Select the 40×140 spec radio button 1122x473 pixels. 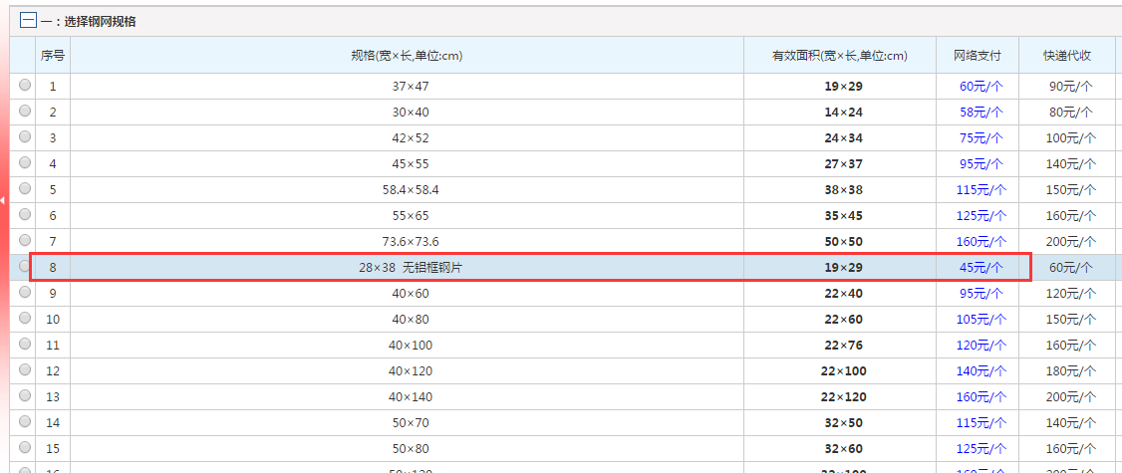[x=25, y=396]
